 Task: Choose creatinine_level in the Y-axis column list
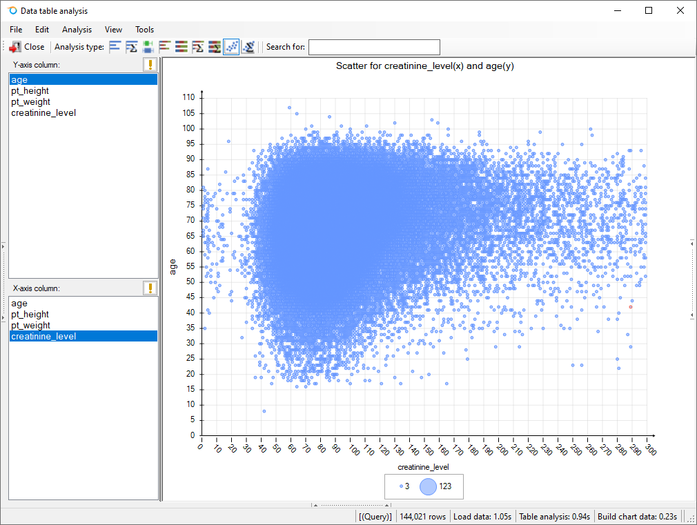tap(43, 113)
